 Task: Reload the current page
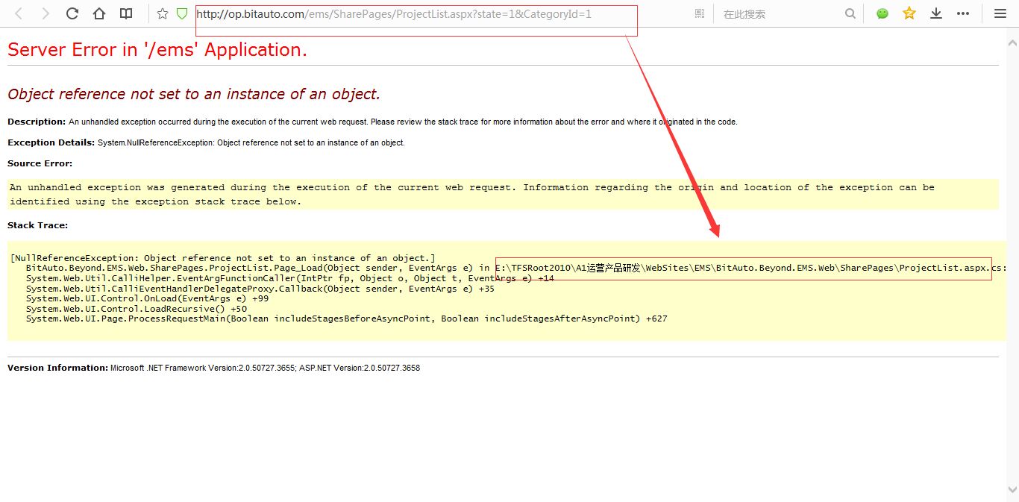tap(72, 13)
